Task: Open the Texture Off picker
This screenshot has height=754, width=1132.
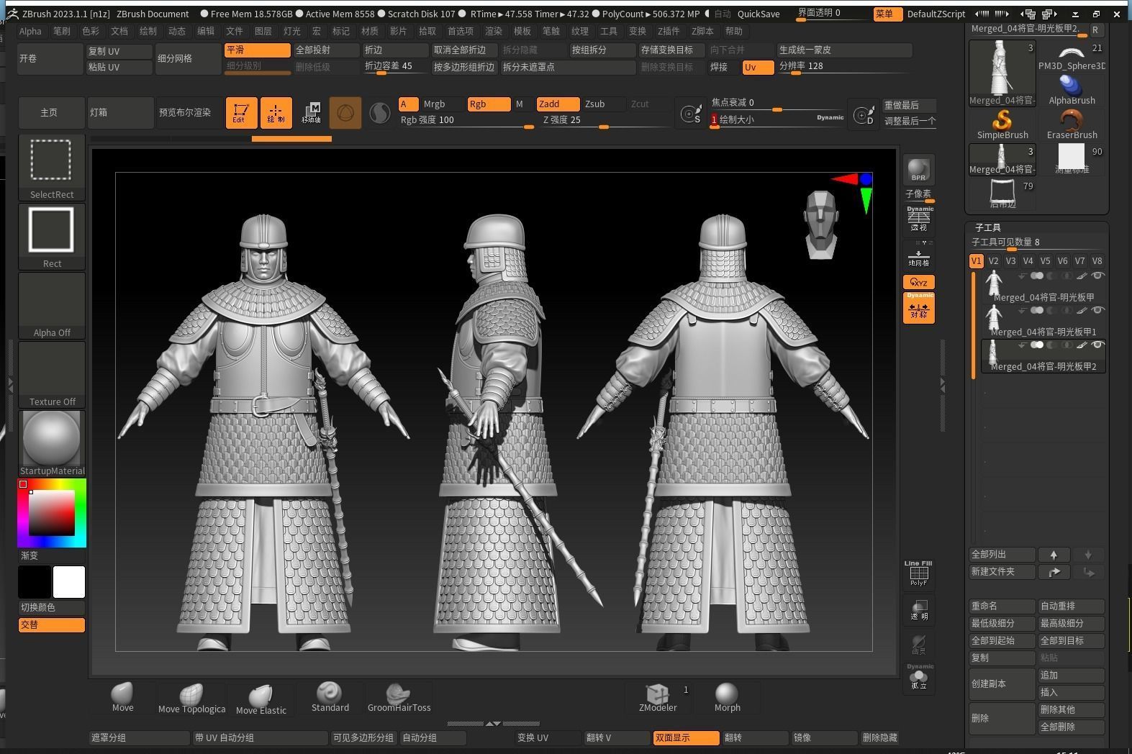Action: pos(52,374)
